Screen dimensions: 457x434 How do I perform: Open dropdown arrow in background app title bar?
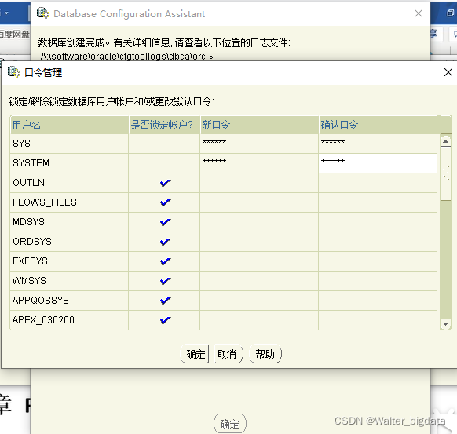coord(6,13)
